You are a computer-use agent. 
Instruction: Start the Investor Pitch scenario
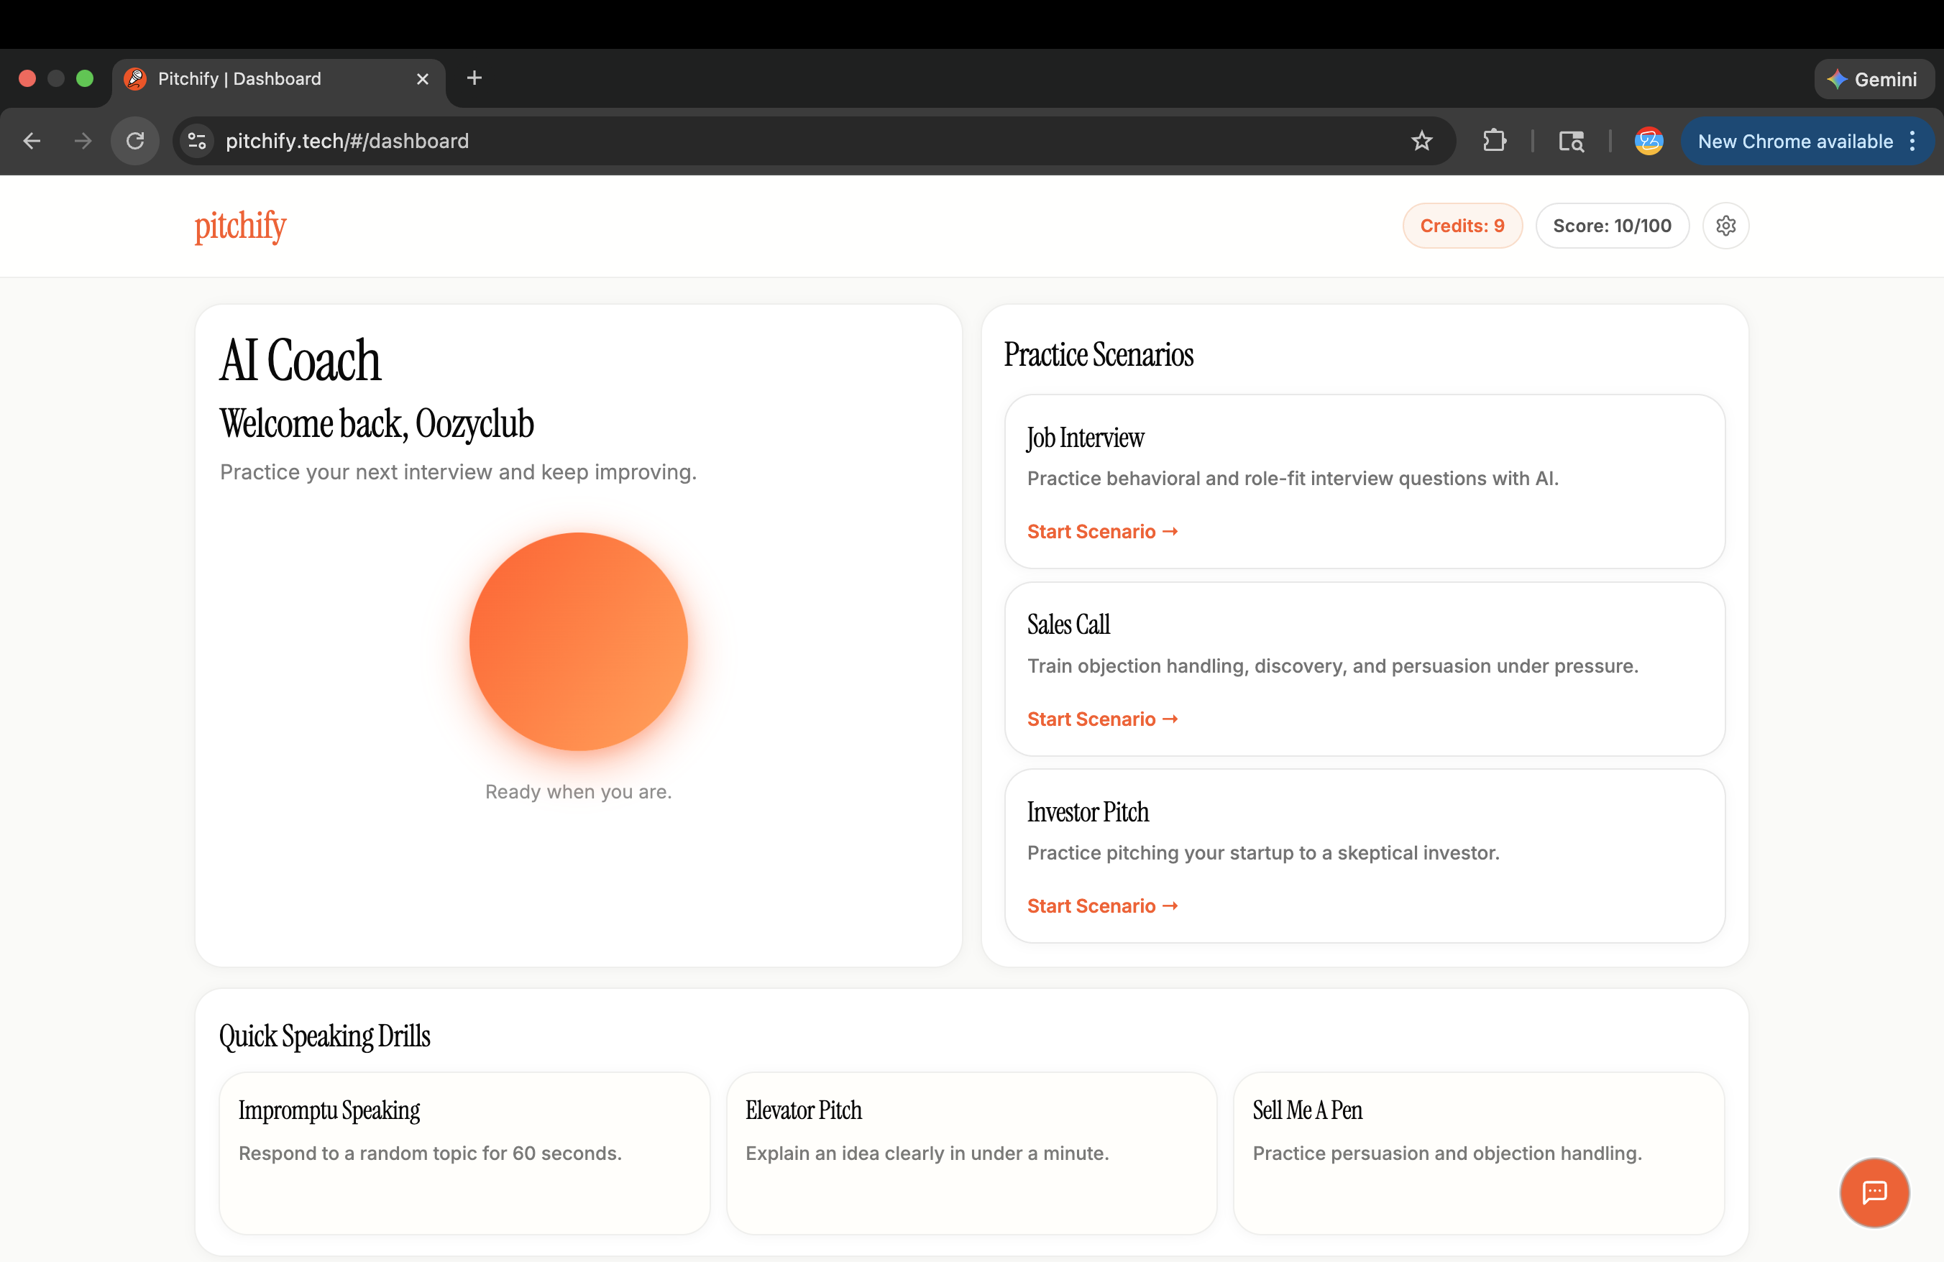tap(1102, 906)
